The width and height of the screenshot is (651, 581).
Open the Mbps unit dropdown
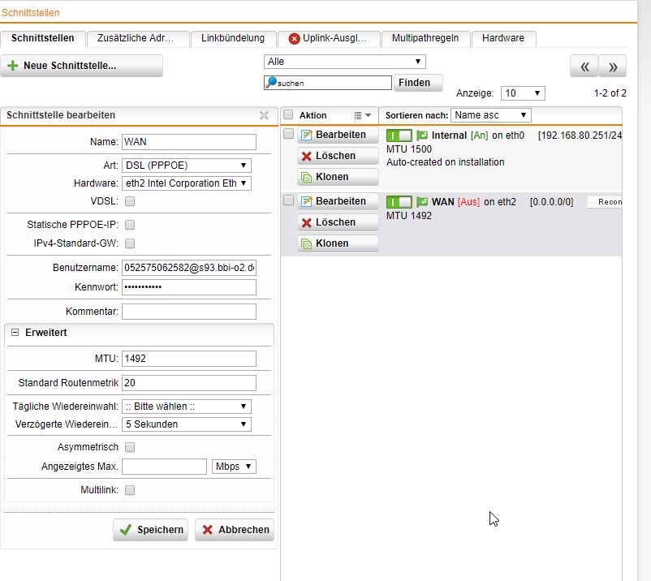point(234,467)
